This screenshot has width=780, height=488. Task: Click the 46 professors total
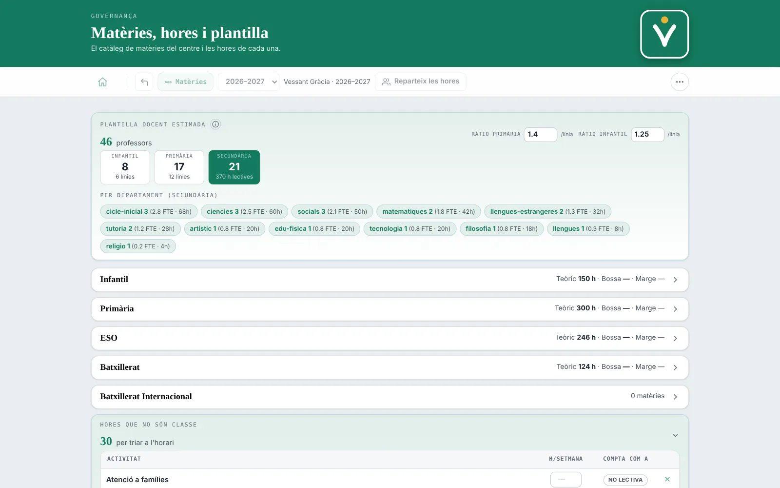[x=126, y=142]
